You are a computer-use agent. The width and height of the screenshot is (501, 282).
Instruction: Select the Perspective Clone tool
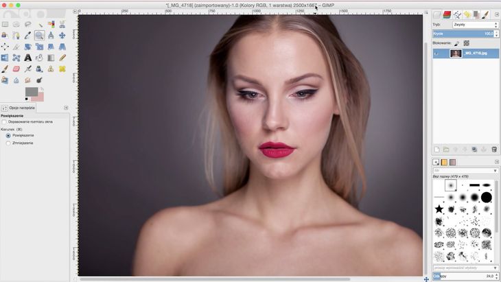[5, 80]
